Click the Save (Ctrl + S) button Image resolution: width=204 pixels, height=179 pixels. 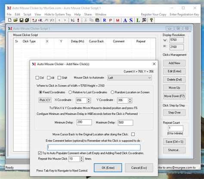174,142
